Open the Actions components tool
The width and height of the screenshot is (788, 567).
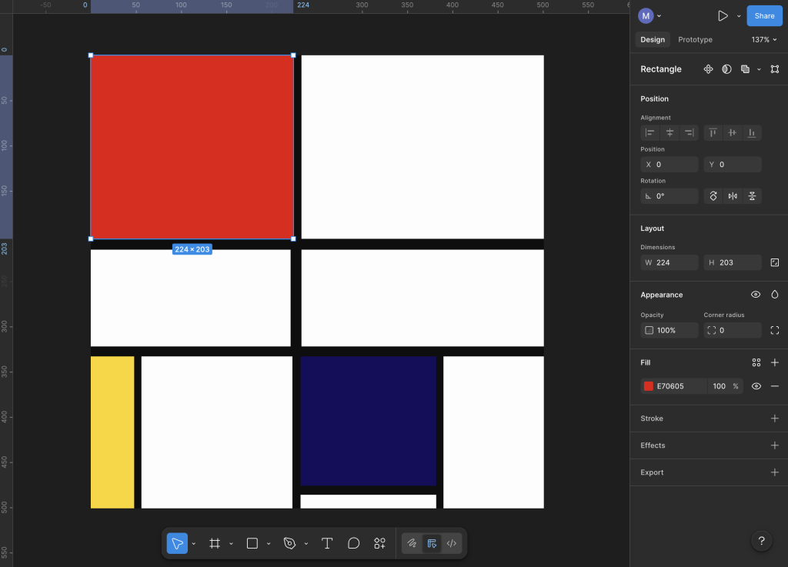pyautogui.click(x=380, y=543)
